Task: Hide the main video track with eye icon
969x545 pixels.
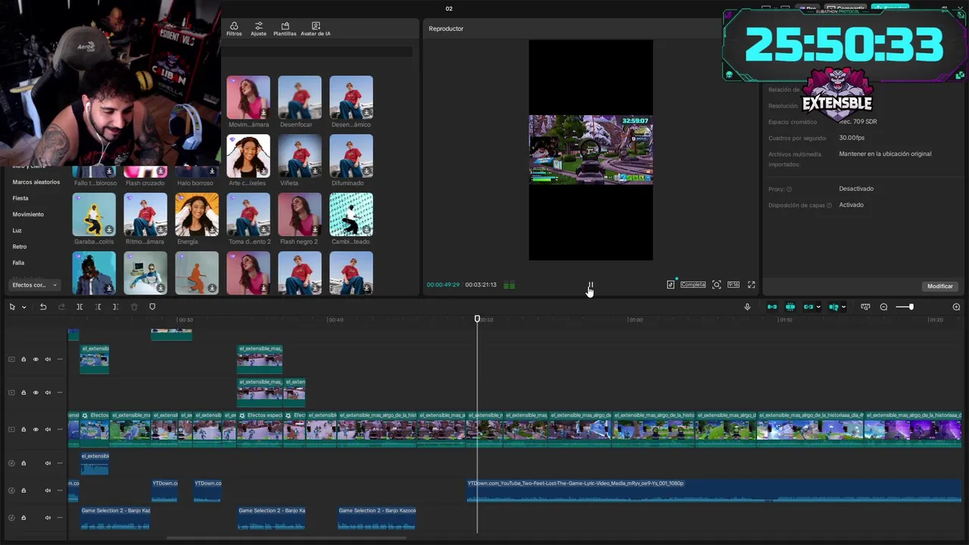Action: [36, 429]
